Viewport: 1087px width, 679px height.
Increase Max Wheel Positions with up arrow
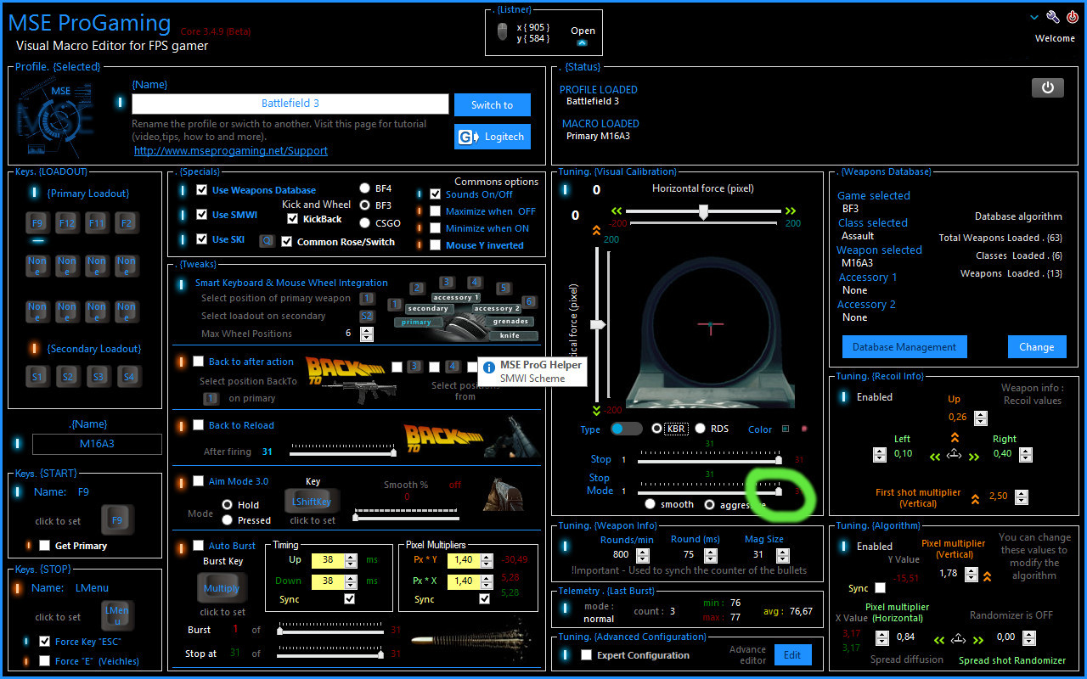pos(367,329)
